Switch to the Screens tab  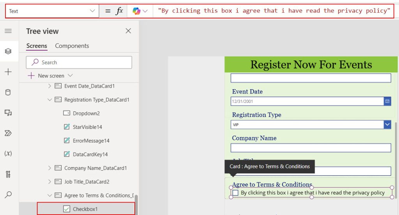(37, 46)
